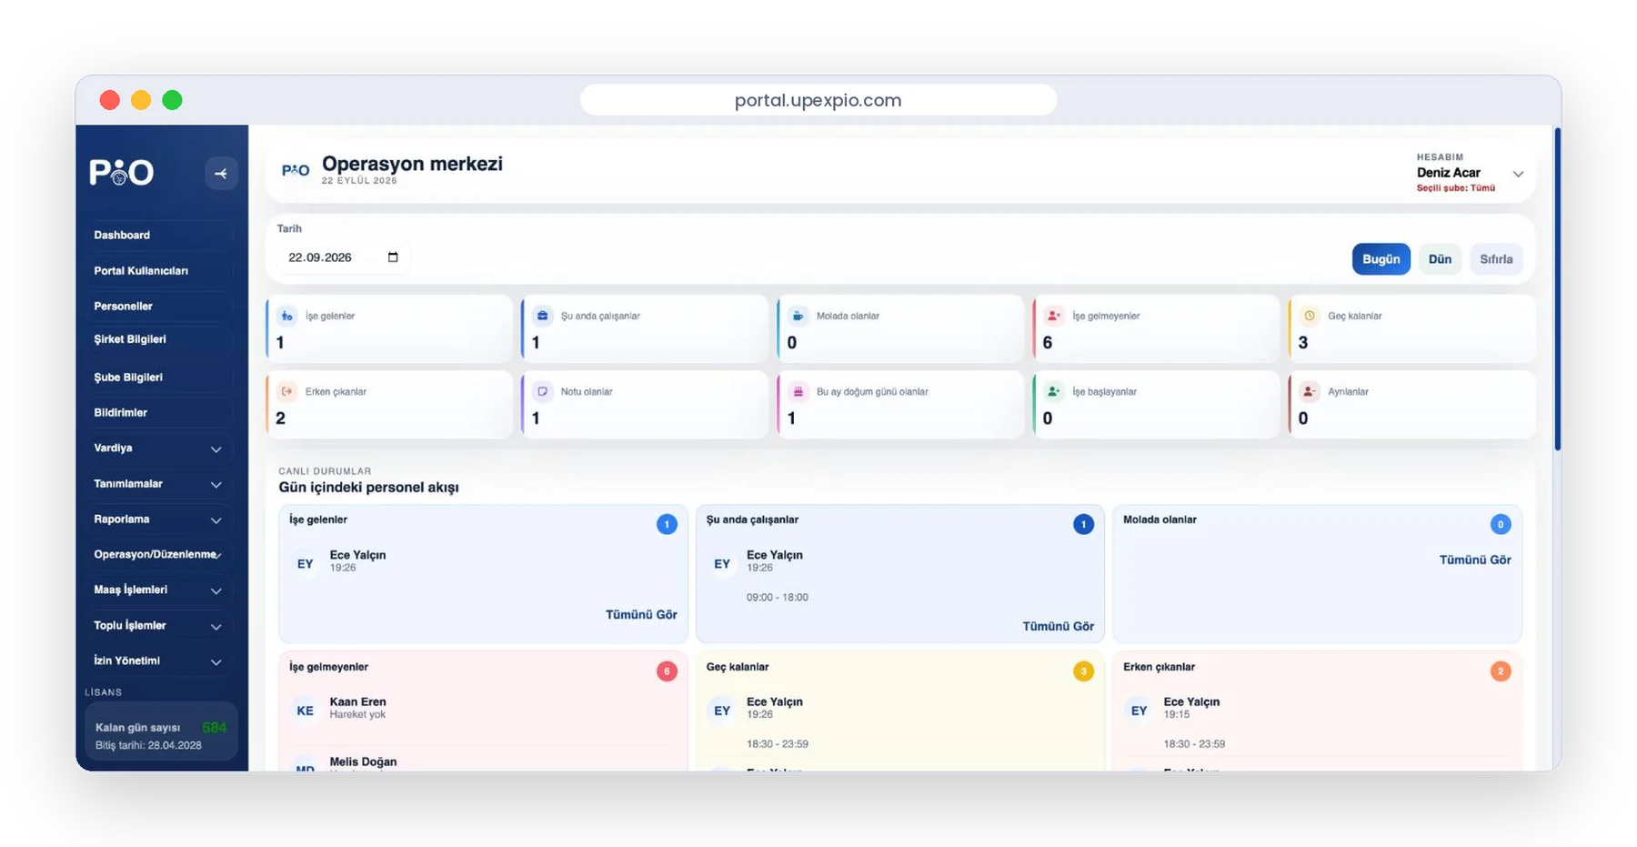Screen dimensions: 1637x847
Task: Click the Ayrılanlar person-minus icon
Action: click(x=1310, y=391)
